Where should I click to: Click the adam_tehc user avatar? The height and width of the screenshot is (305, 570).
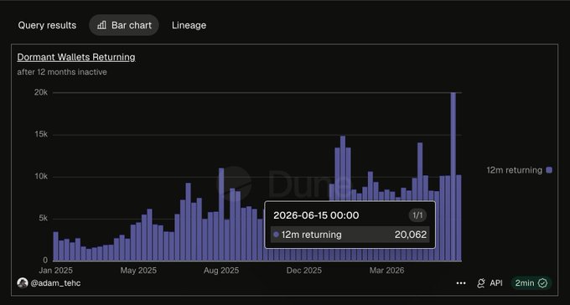[x=23, y=283]
